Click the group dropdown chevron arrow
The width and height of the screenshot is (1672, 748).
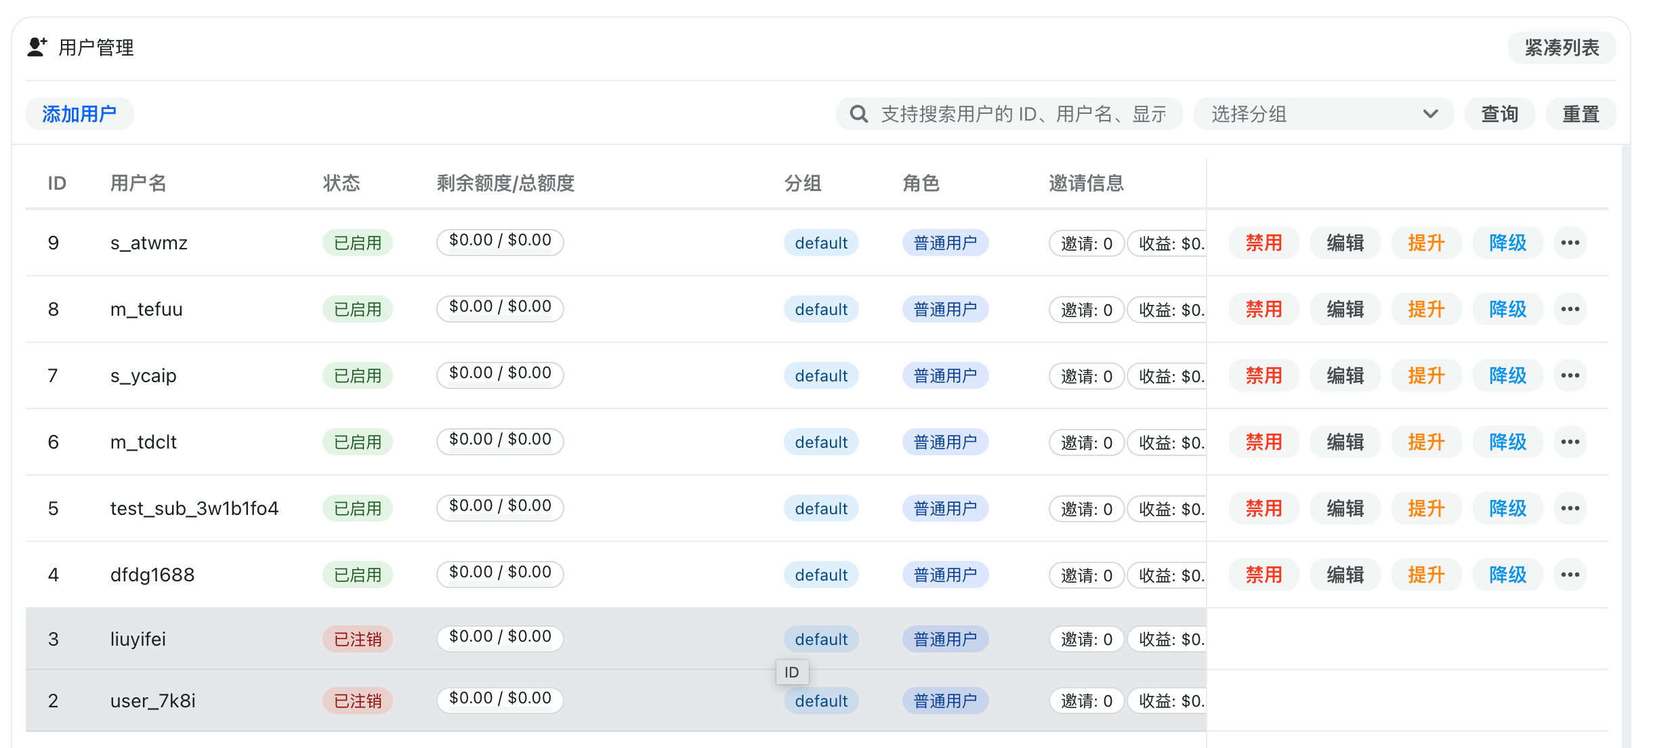coord(1430,114)
